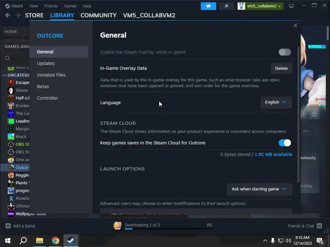Close the Outcore properties dialog

coord(296,25)
